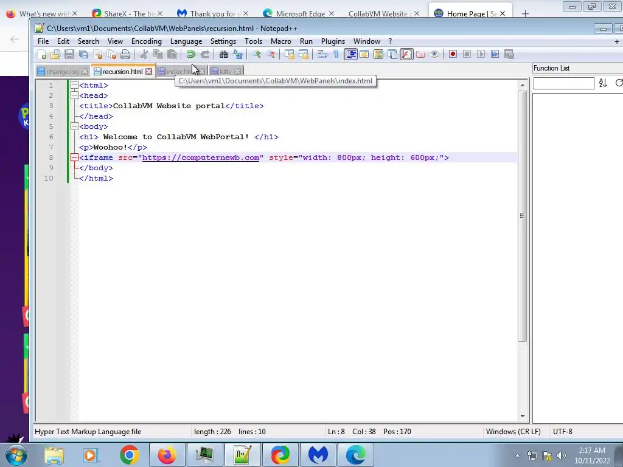Toggle the Document Map panel icon
623x467 pixels.
tap(378, 54)
